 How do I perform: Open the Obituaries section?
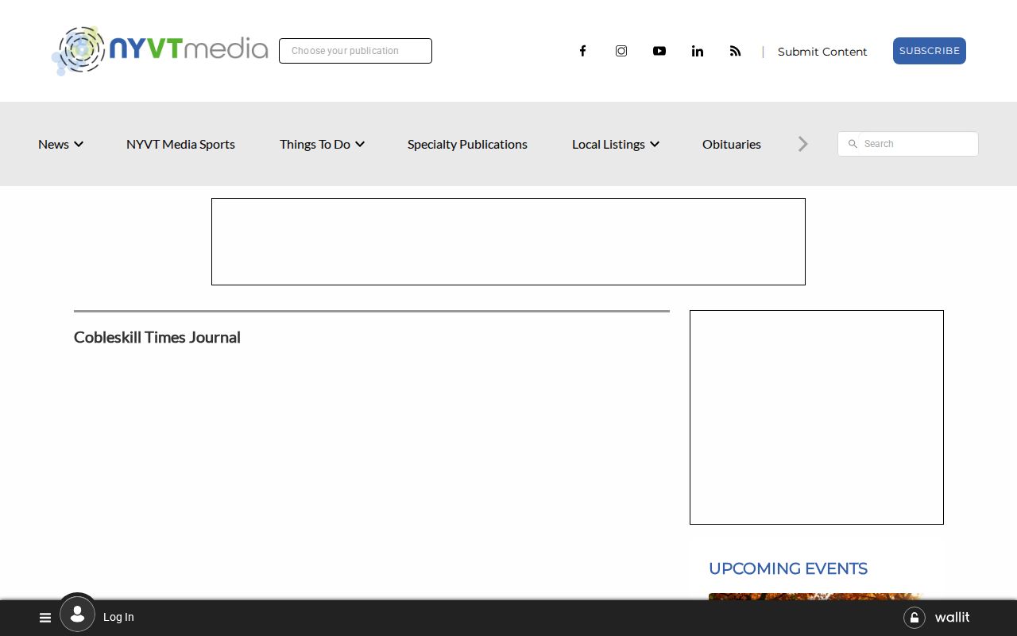(x=732, y=144)
